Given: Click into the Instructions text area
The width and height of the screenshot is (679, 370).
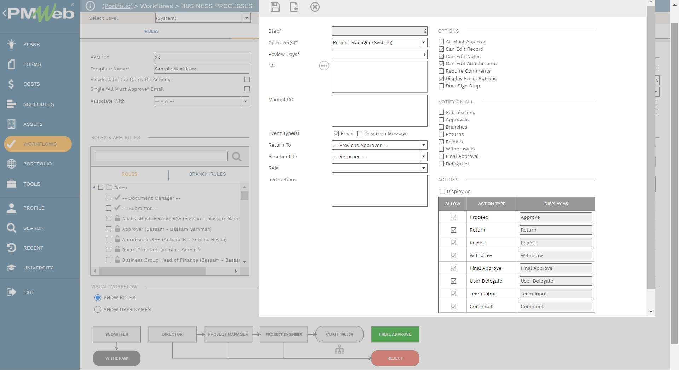Looking at the screenshot, I should (379, 191).
